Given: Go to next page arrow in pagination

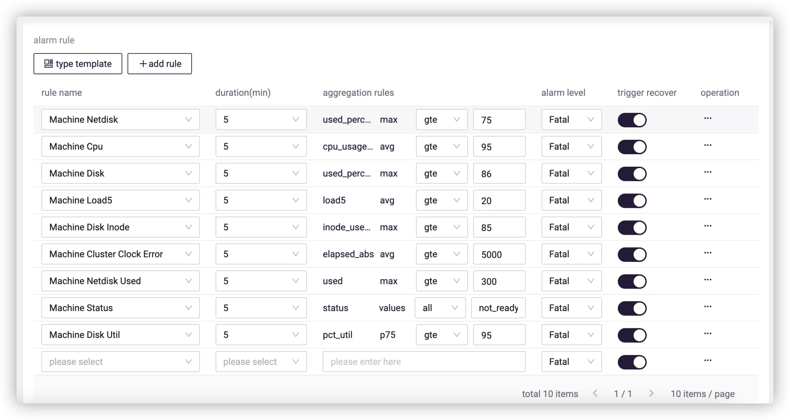Looking at the screenshot, I should click(651, 394).
